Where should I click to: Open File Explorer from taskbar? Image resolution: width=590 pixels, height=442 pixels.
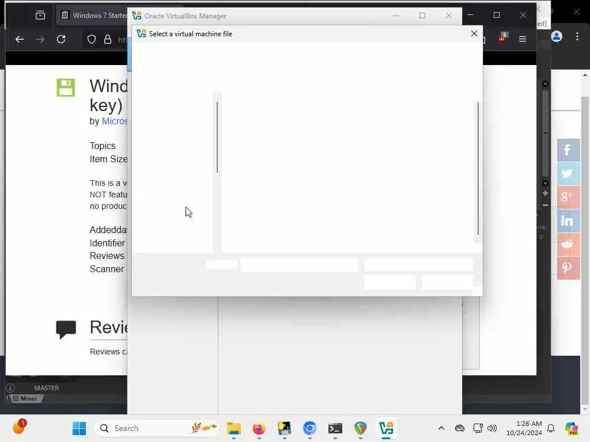[234, 428]
